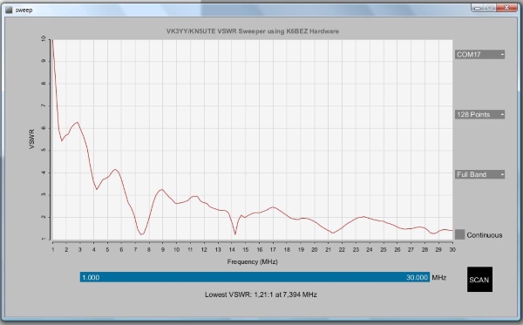Expand the 128 Points dropdown

tap(479, 114)
